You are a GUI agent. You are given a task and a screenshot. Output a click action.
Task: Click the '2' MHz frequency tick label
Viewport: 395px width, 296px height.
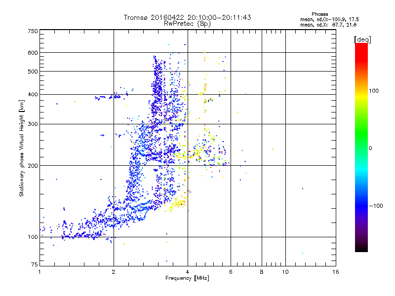point(114,272)
